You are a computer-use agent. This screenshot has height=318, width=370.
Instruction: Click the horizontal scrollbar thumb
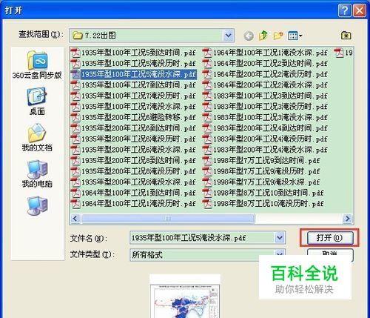pos(168,219)
